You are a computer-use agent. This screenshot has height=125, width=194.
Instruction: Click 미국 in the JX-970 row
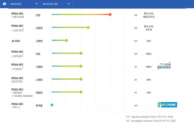(149, 41)
